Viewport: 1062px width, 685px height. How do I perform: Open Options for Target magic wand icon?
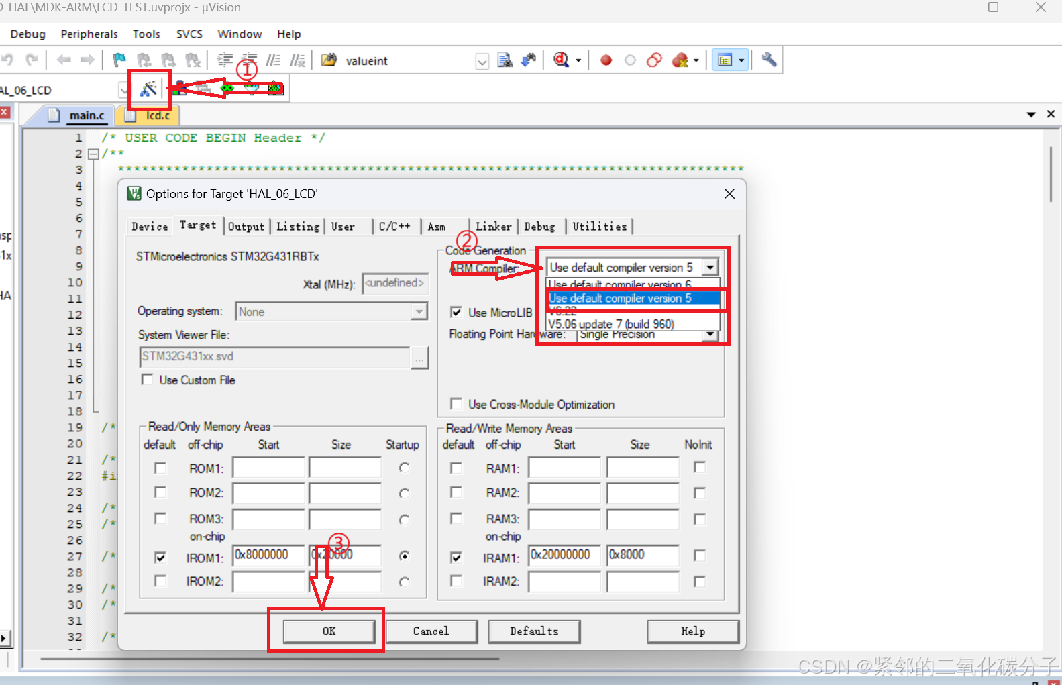pyautogui.click(x=148, y=89)
